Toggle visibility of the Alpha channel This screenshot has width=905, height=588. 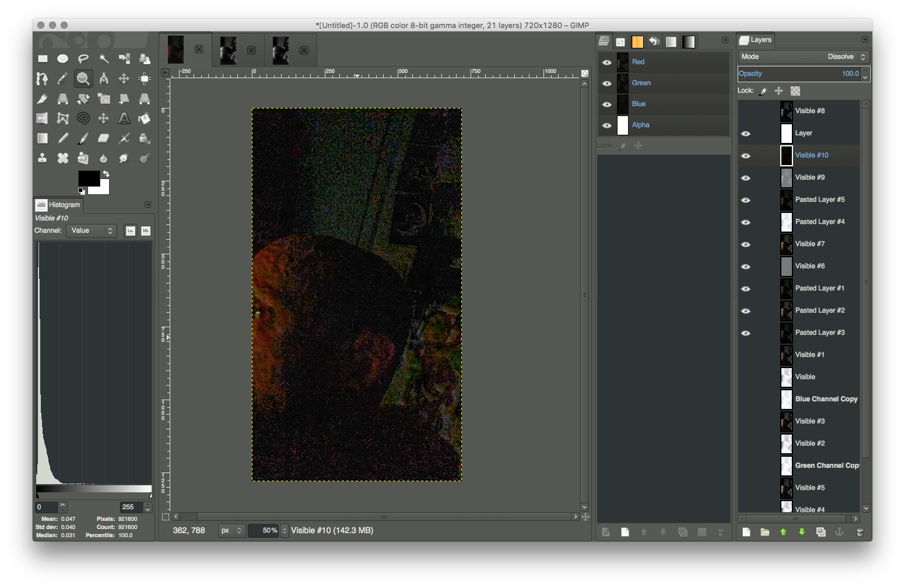pos(607,125)
